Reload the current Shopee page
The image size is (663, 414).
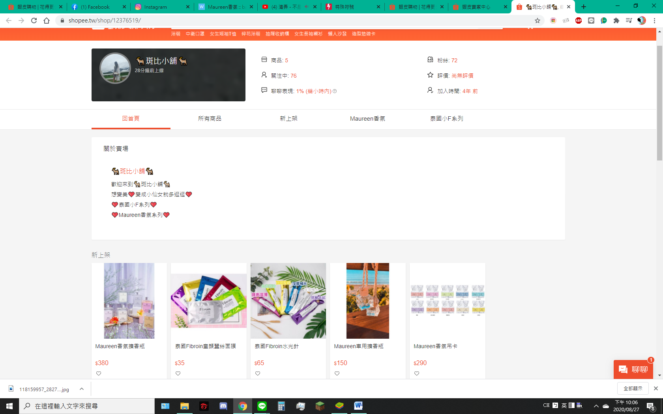pyautogui.click(x=34, y=21)
